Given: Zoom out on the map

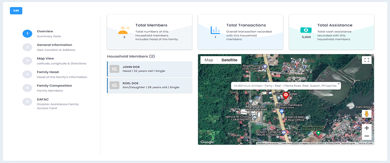Looking at the screenshot, I should click(367, 136).
